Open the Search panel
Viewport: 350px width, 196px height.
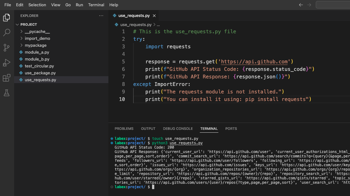(7, 32)
